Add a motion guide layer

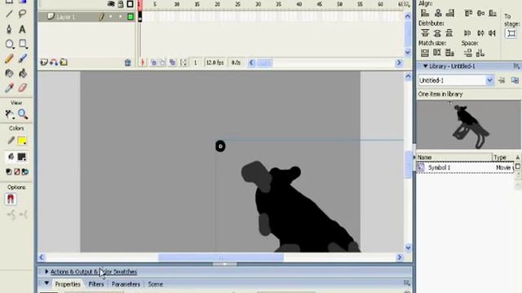coord(54,62)
